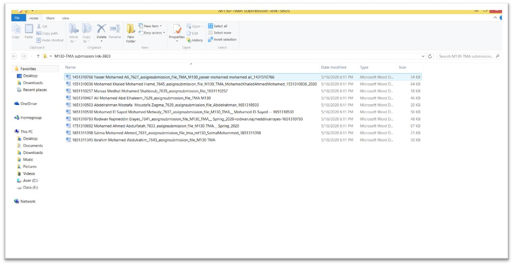This screenshot has width=513, height=265.
Task: Go up one folder level
Action: tap(38, 56)
